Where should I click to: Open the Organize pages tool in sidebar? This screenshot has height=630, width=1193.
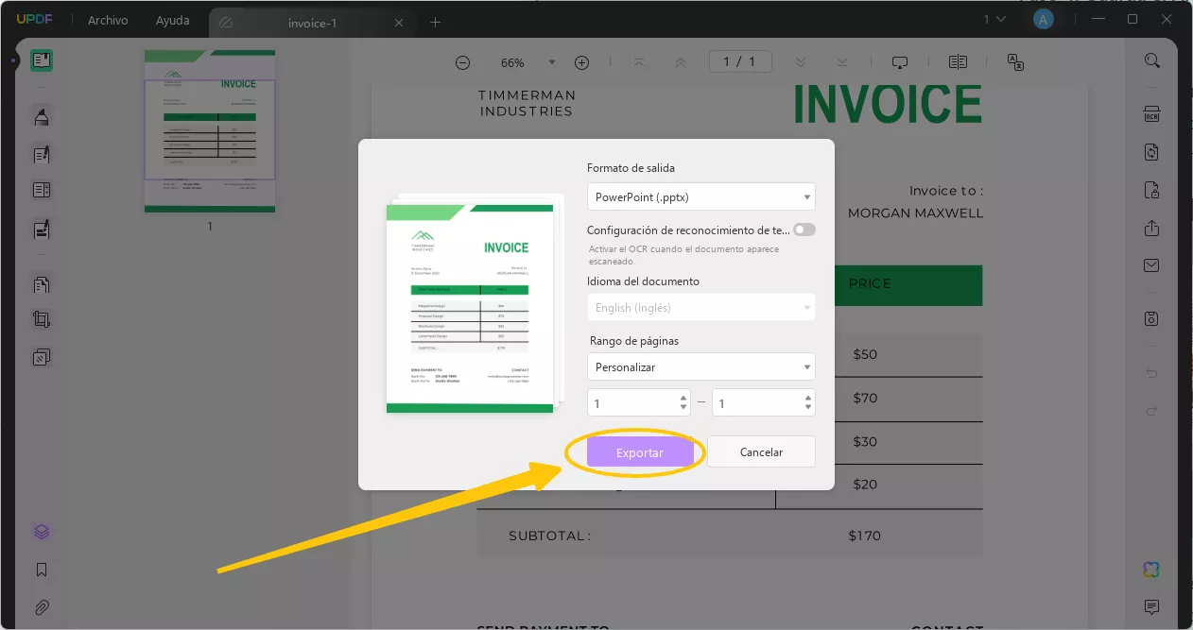42,283
